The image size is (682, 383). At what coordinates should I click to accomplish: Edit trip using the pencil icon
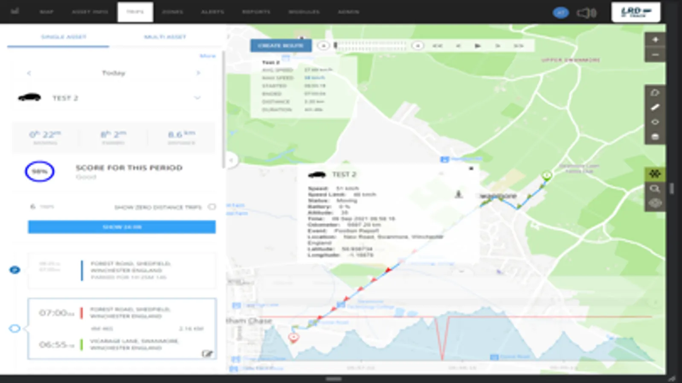(x=207, y=354)
